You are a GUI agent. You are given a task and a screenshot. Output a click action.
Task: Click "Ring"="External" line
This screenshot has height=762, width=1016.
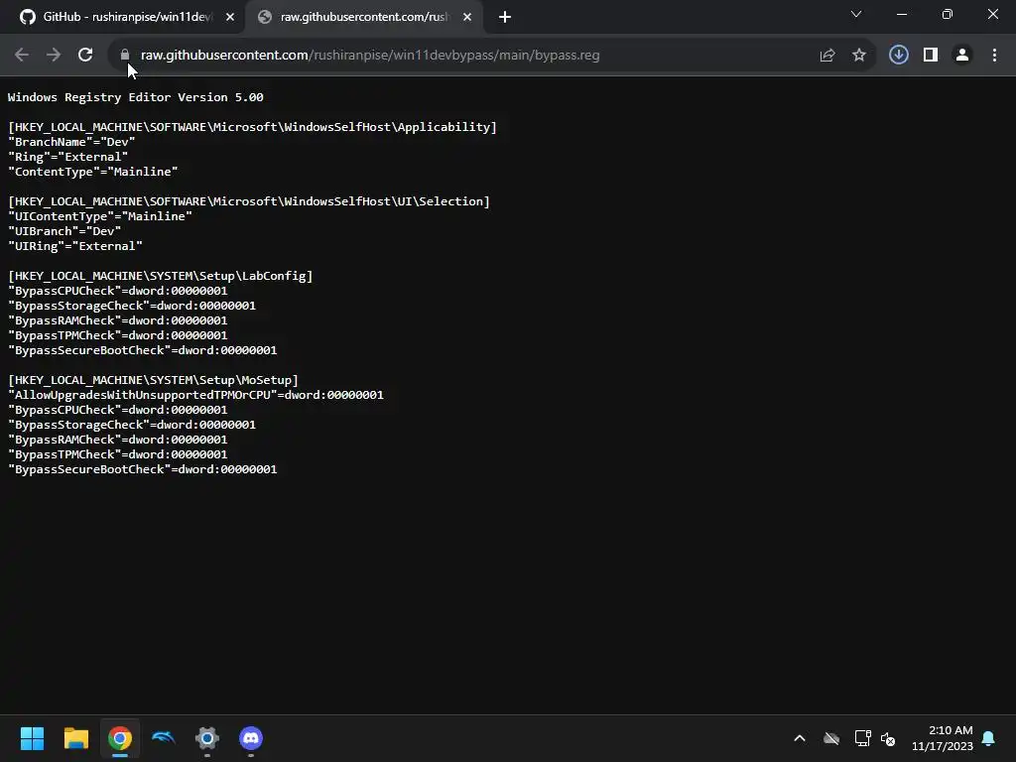pyautogui.click(x=68, y=157)
